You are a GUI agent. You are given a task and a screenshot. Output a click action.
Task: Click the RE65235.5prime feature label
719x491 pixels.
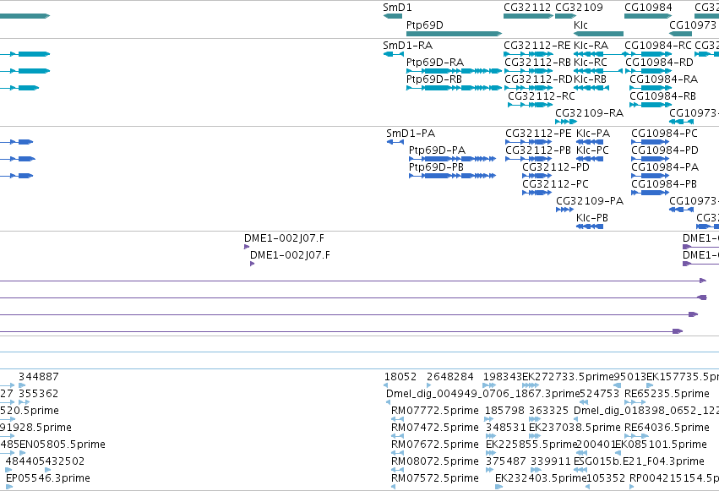click(667, 394)
